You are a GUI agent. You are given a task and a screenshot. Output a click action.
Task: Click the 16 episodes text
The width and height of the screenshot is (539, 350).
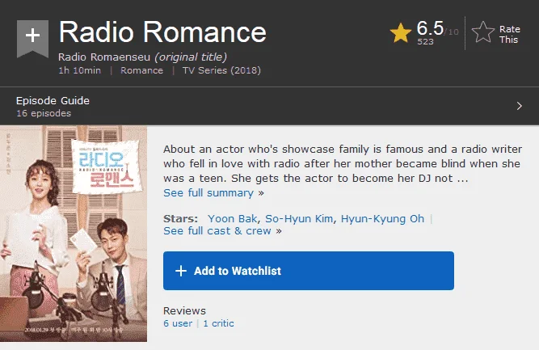[44, 113]
